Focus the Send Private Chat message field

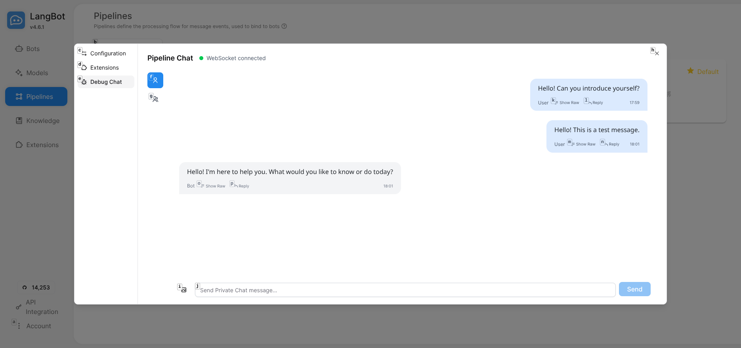coord(405,290)
